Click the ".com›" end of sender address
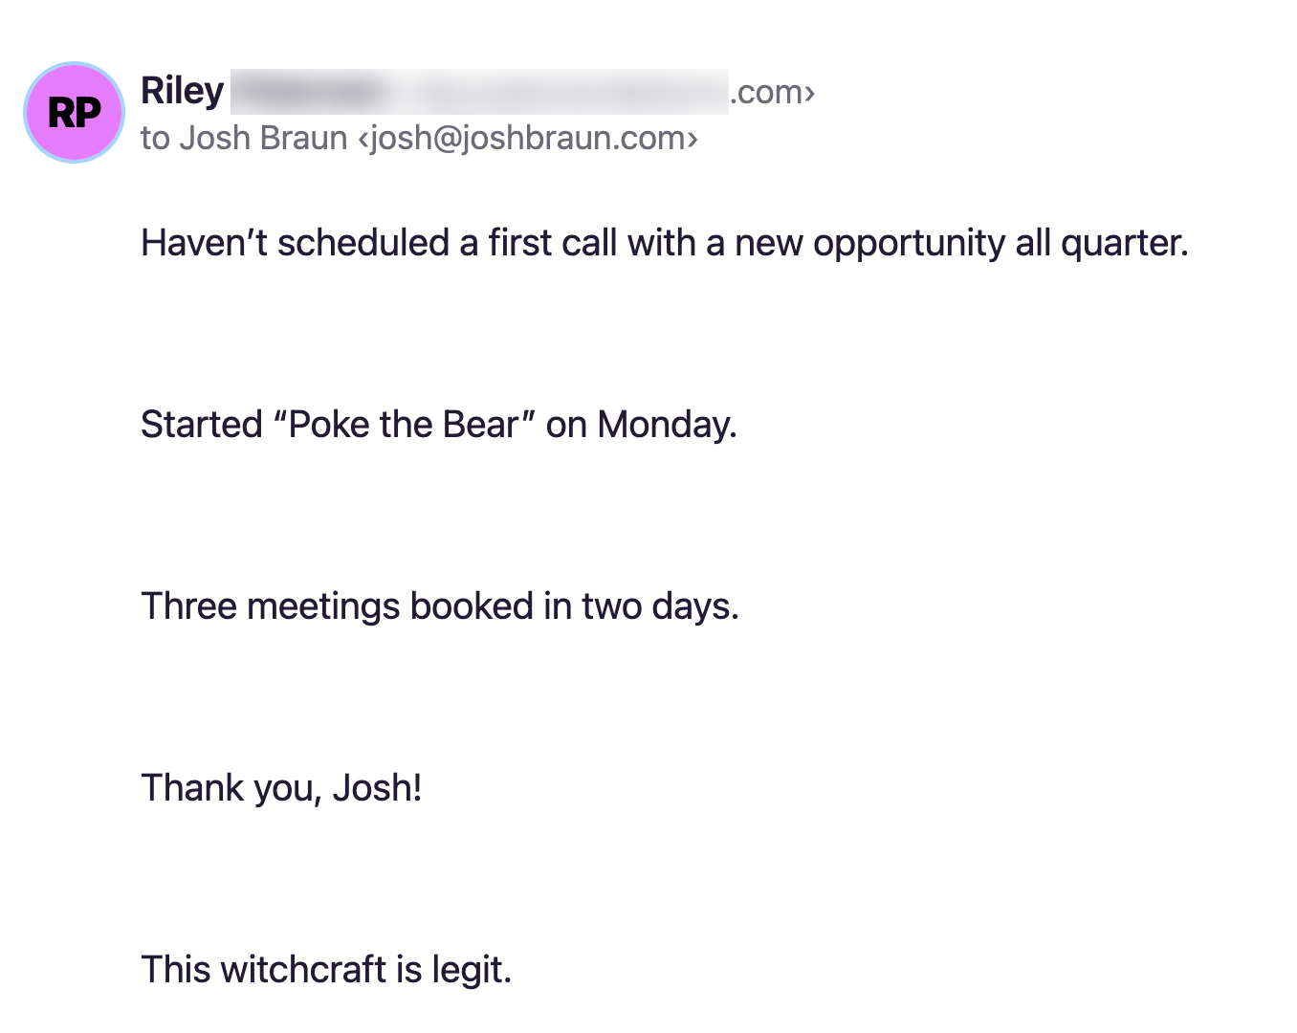The image size is (1297, 1033). click(x=773, y=92)
